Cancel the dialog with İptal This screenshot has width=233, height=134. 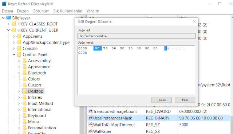point(185,100)
